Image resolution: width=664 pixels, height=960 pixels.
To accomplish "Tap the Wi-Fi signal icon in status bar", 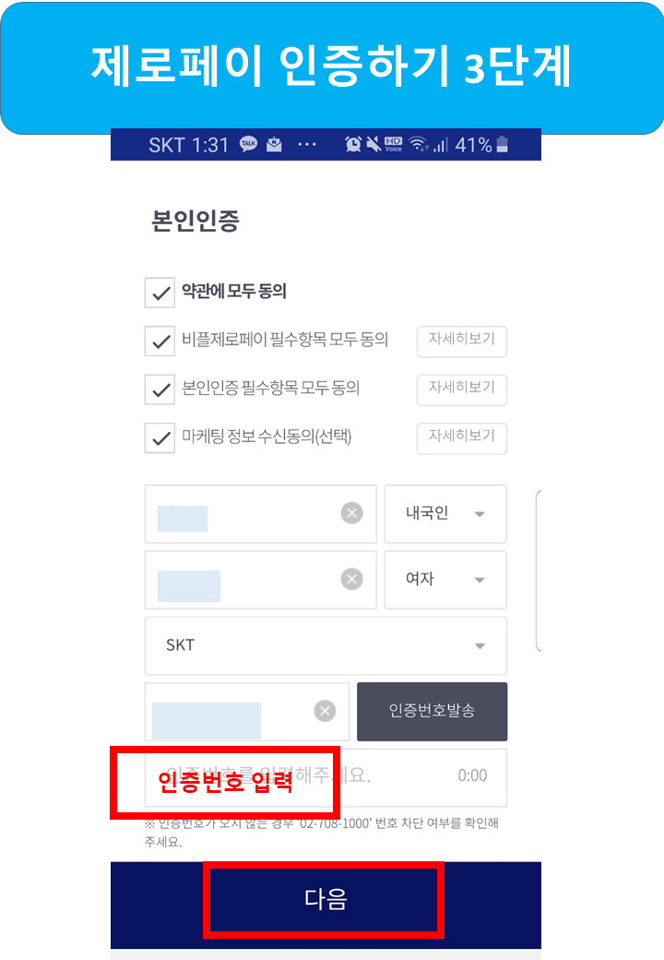I will coord(419,145).
